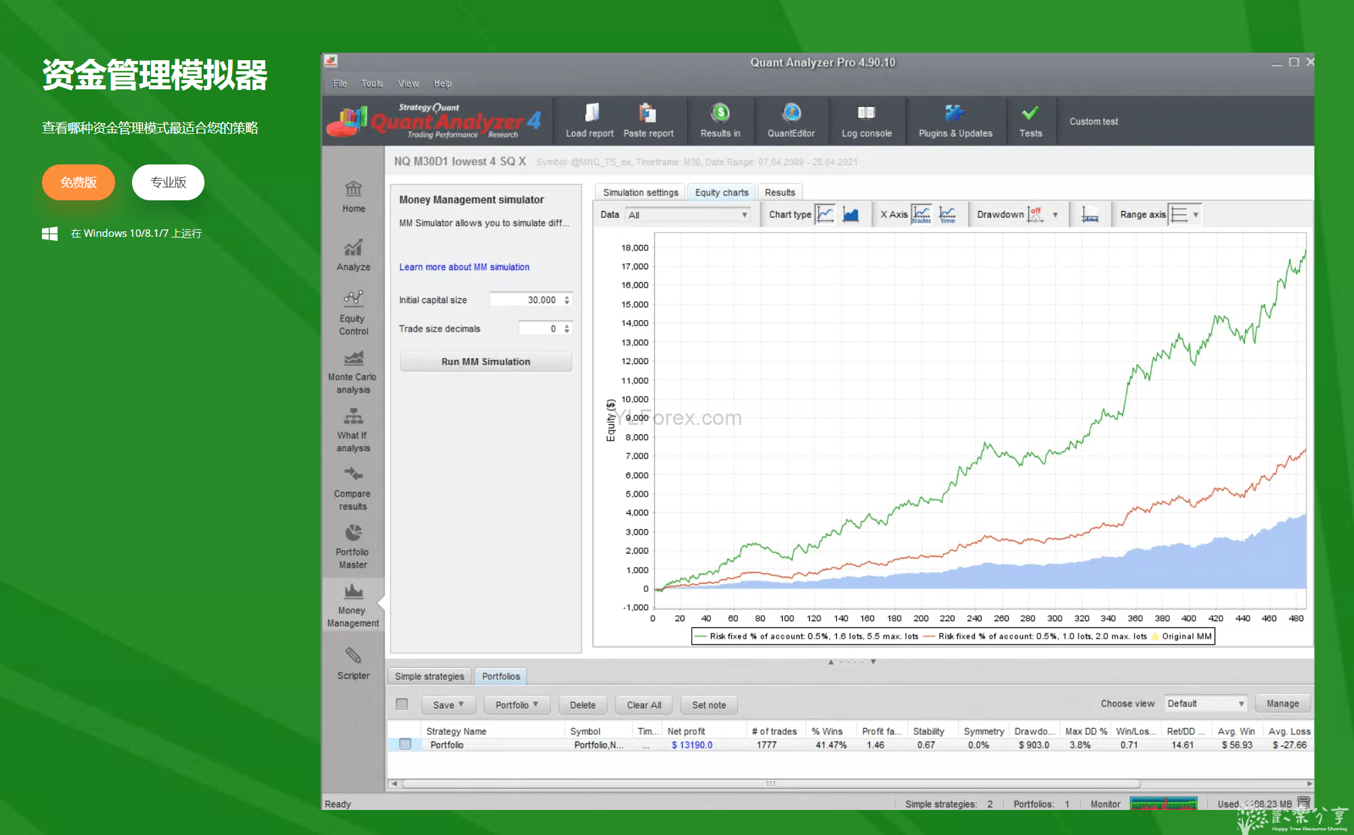Adjust the Trade size decimals stepper
1354x835 pixels.
[x=567, y=329]
